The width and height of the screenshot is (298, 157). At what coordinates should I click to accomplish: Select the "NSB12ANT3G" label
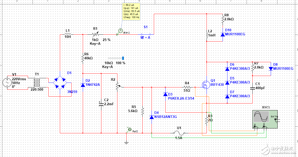(166, 117)
